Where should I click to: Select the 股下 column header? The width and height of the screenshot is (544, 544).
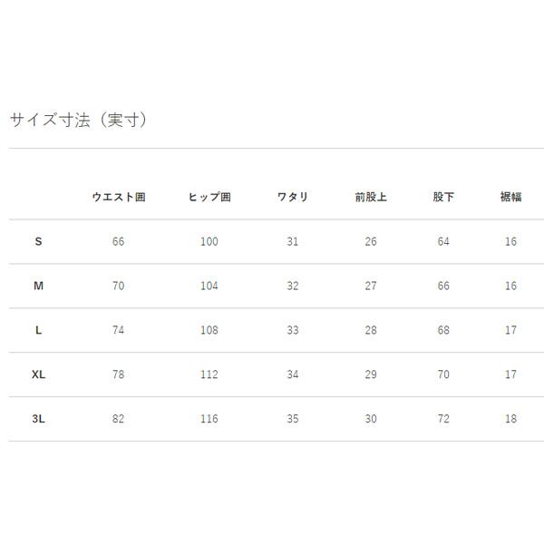click(443, 197)
